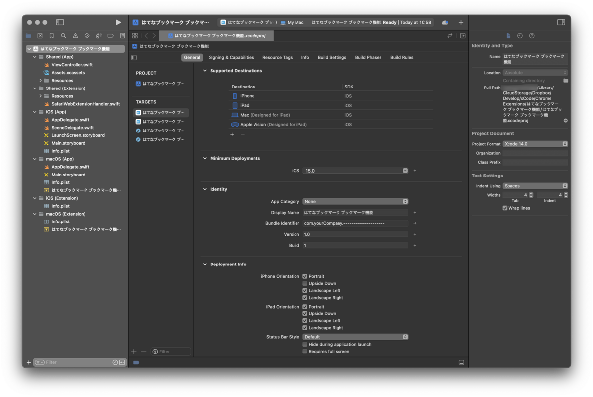
Task: Open ViewController.swift in the navigator
Action: click(72, 65)
